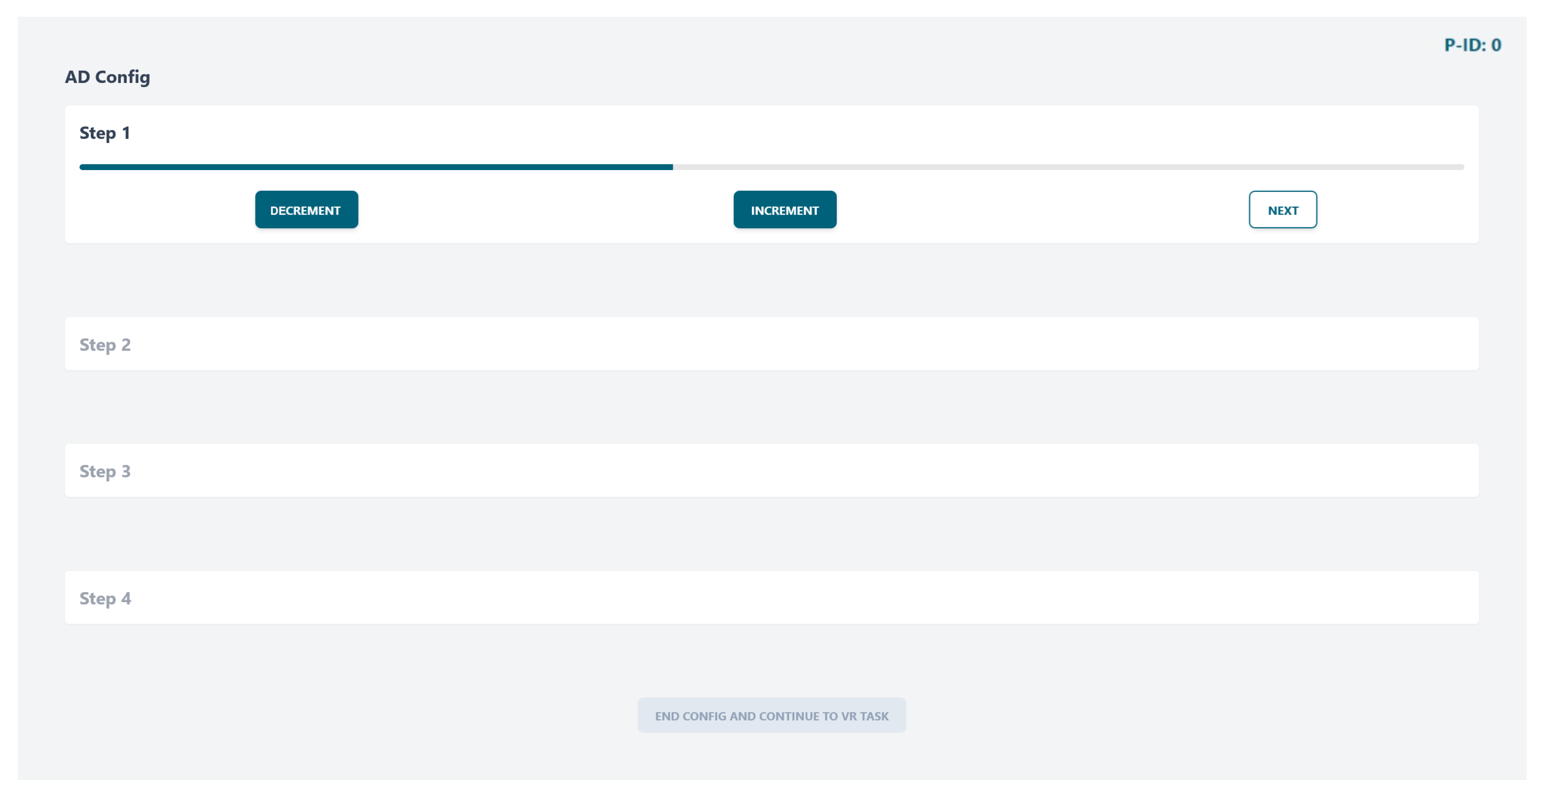Click the Step 2 heading text
Image resolution: width=1543 pixels, height=794 pixels.
105,345
